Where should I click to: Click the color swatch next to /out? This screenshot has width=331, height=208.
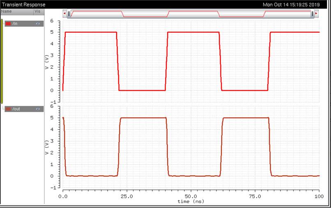8,109
